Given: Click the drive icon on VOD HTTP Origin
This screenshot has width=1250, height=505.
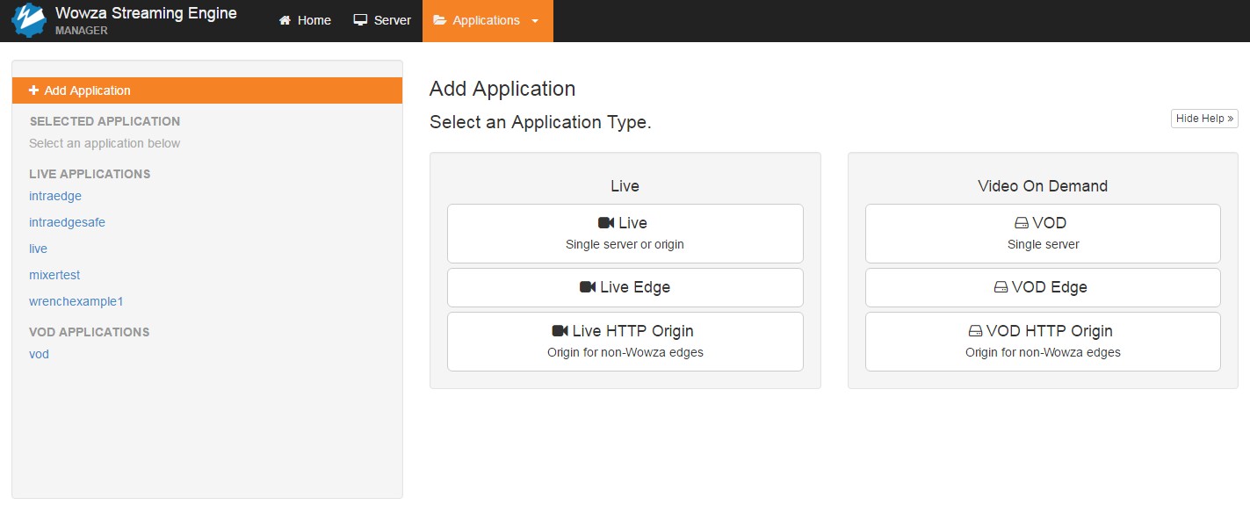Looking at the screenshot, I should point(975,331).
